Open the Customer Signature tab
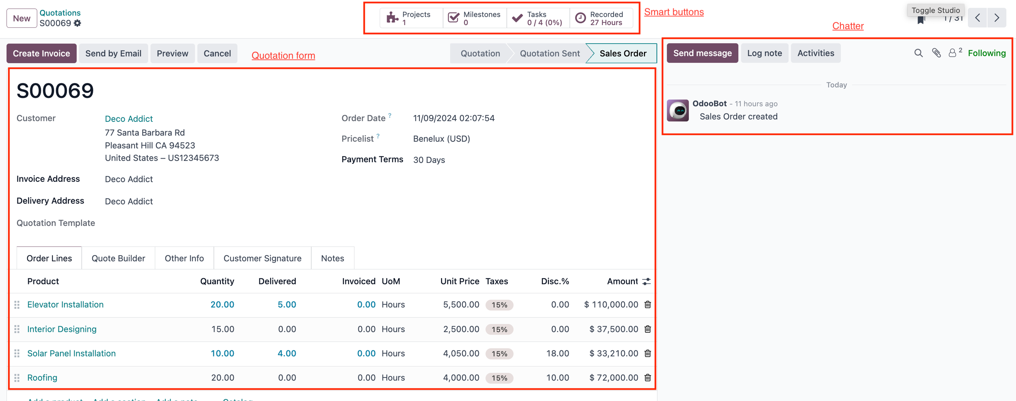Viewport: 1016px width, 401px height. 262,258
